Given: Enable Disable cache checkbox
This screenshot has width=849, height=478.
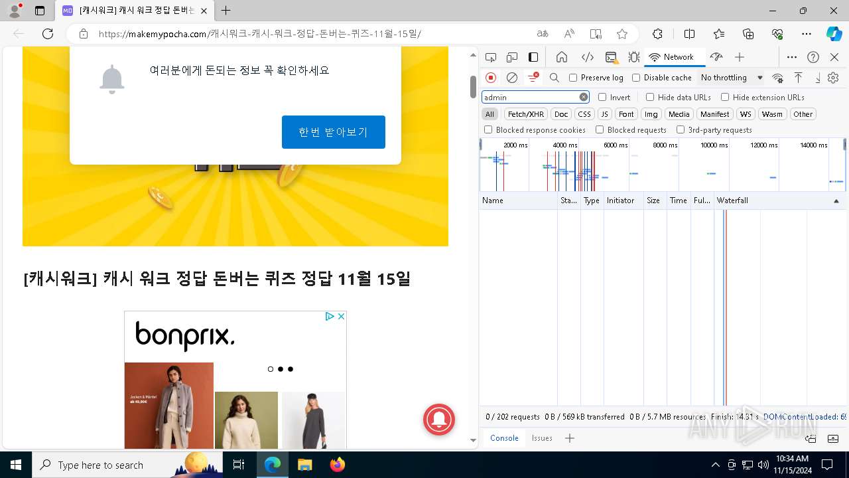Looking at the screenshot, I should click(x=636, y=78).
